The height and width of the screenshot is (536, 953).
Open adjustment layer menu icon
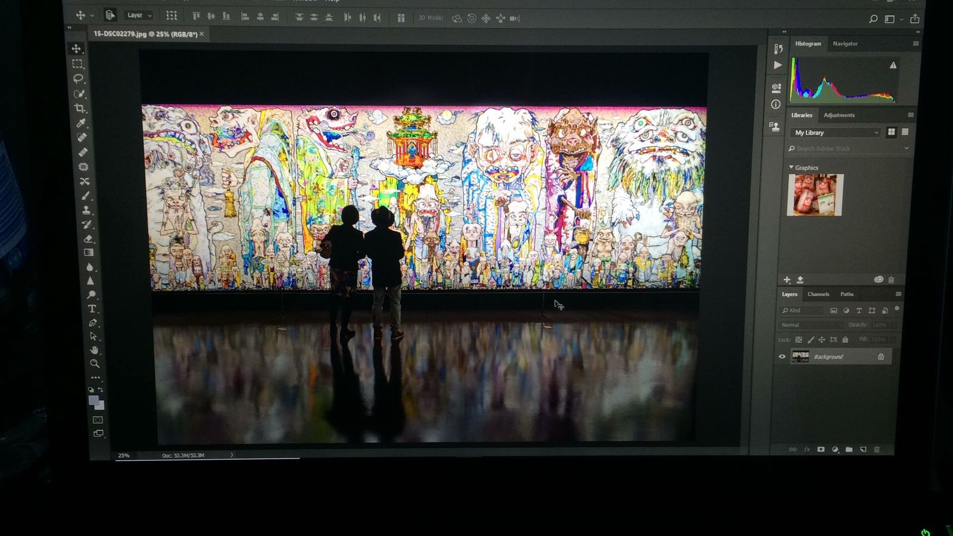[835, 450]
